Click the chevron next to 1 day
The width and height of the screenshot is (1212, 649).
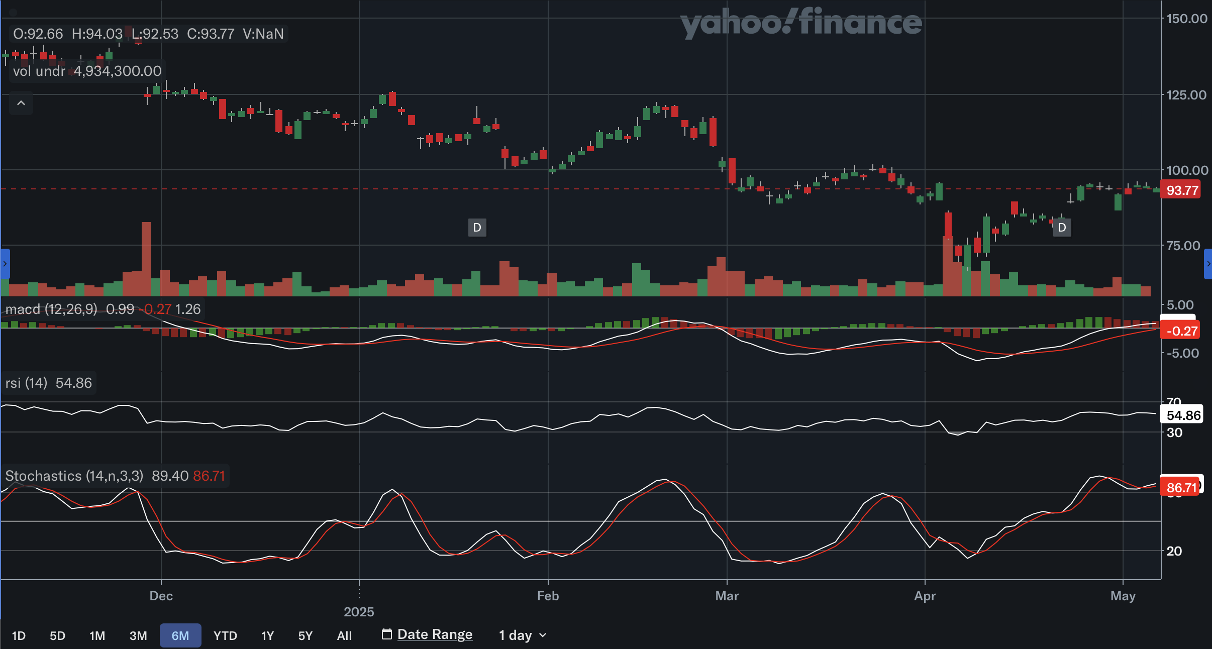tap(543, 635)
